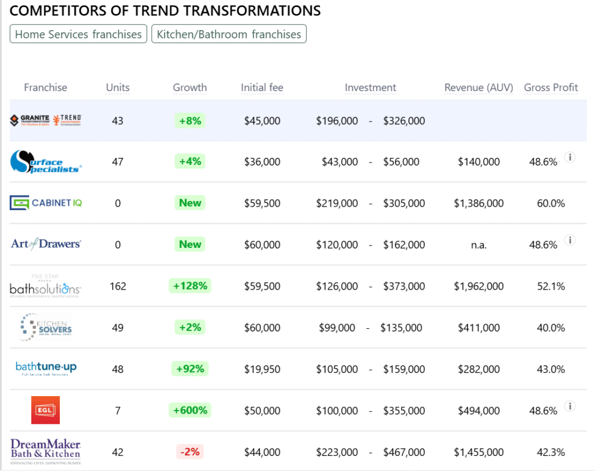Click the info icon in EGL row
The width and height of the screenshot is (595, 471).
[x=569, y=406]
